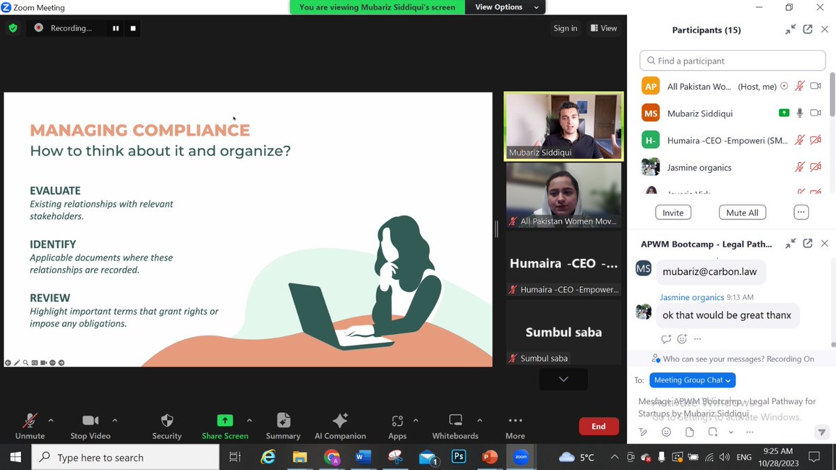
Task: Toggle Humaira's video-off icon
Action: click(x=816, y=140)
